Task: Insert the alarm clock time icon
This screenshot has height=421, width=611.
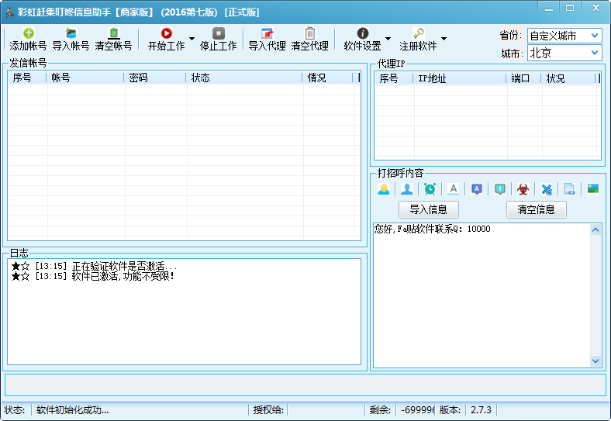Action: click(x=430, y=188)
